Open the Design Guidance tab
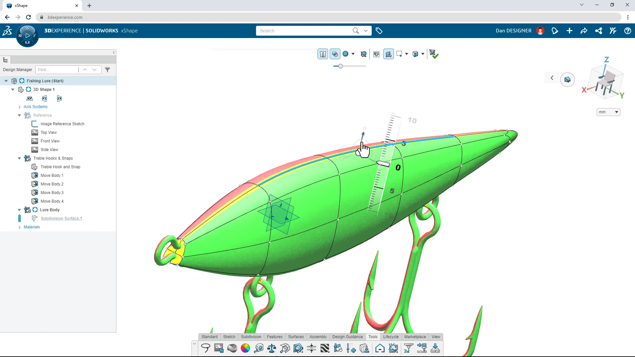This screenshot has width=635, height=357. [347, 337]
